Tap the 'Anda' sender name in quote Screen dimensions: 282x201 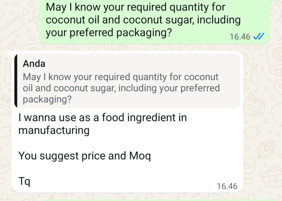[34, 64]
